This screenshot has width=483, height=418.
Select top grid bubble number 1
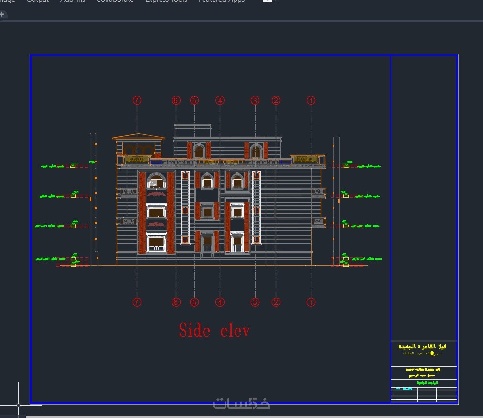click(x=311, y=100)
